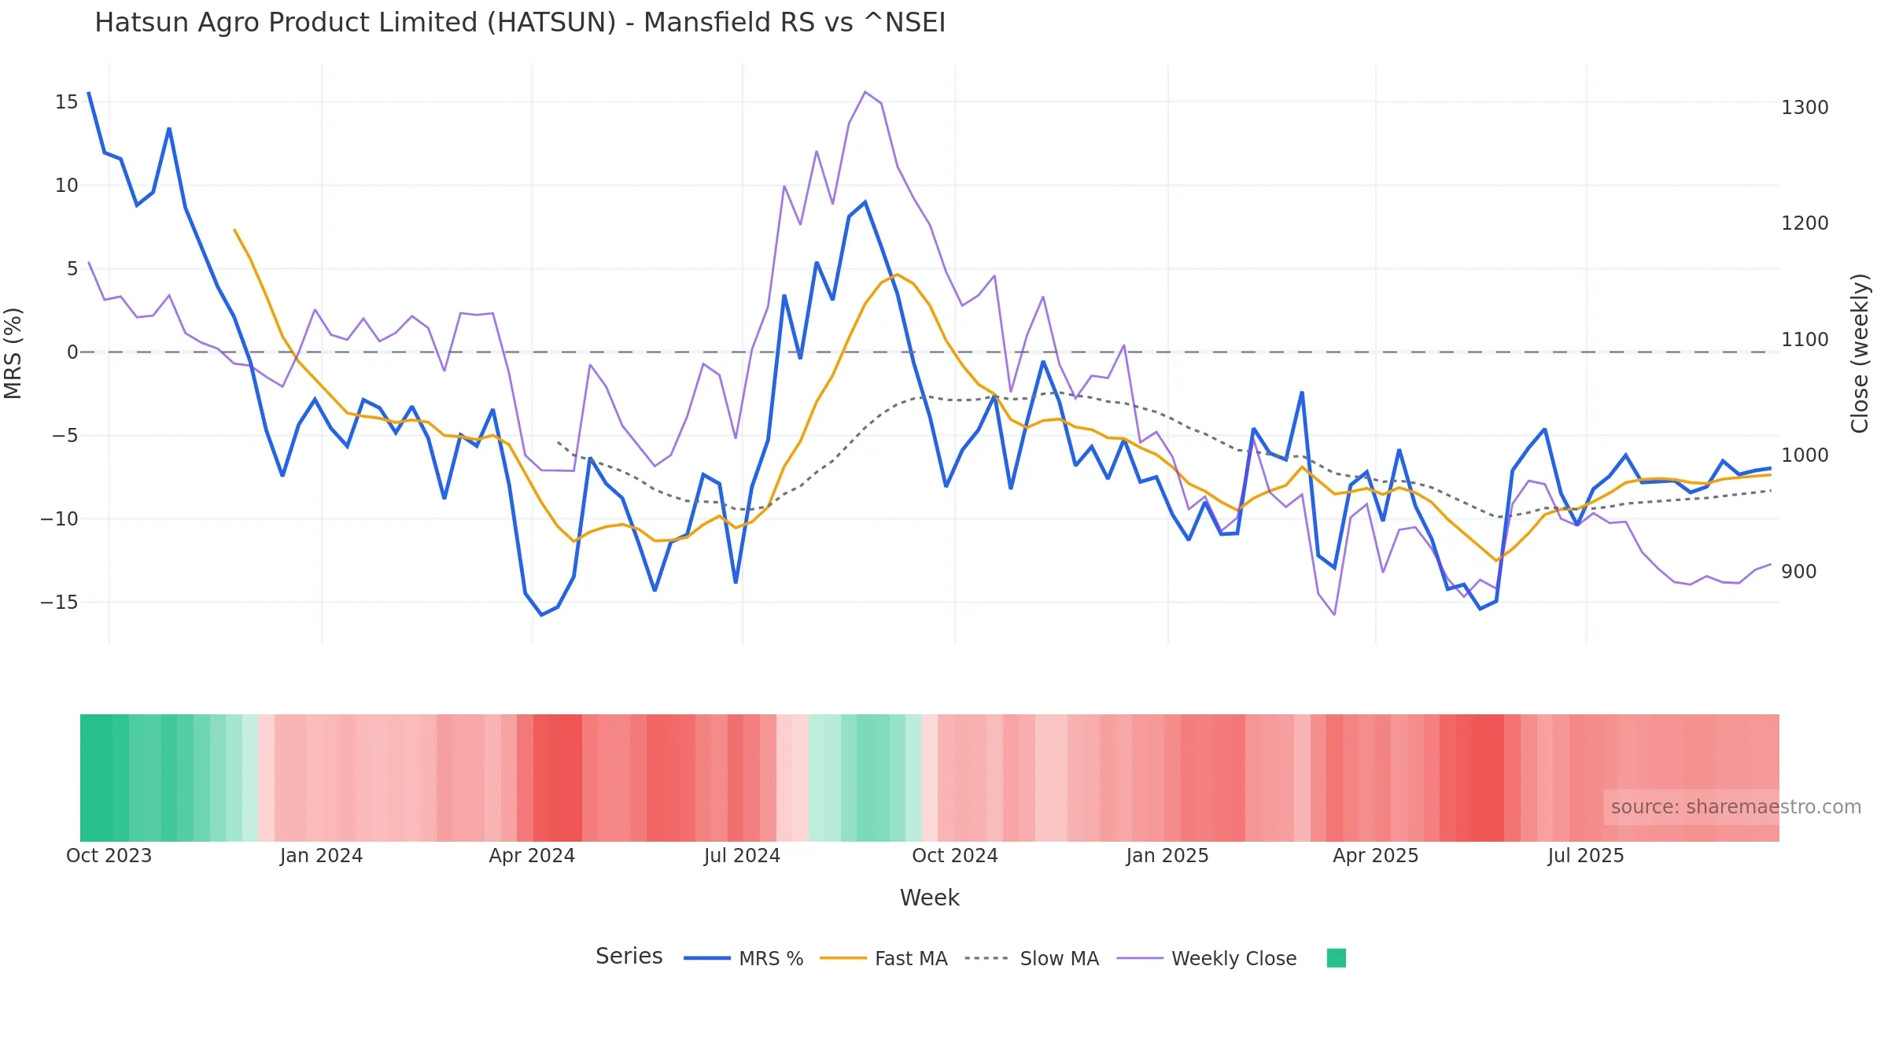Viewport: 1888px width, 1062px height.
Task: Toggle the Weekly Close legend entry
Action: (1207, 958)
